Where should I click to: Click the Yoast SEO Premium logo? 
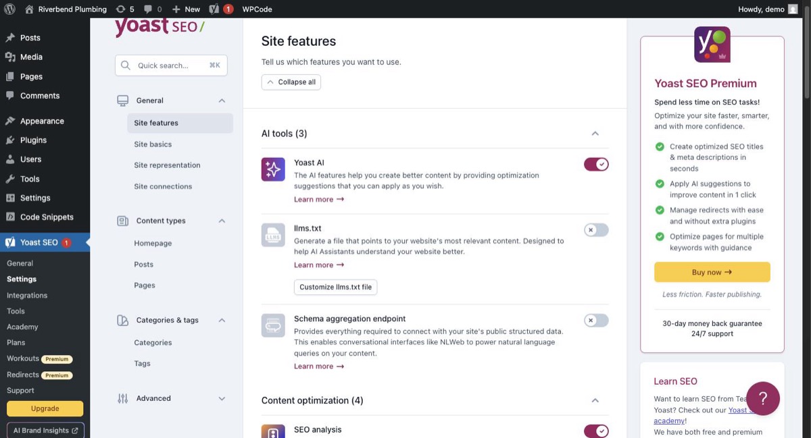pos(712,45)
